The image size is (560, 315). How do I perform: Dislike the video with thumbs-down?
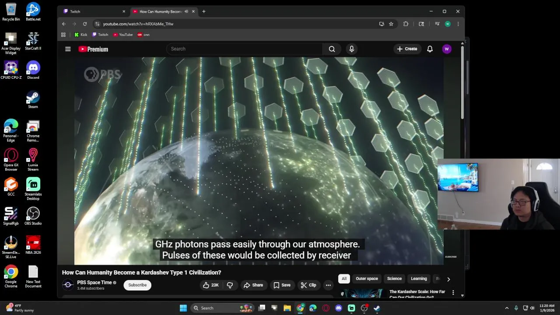[230, 285]
